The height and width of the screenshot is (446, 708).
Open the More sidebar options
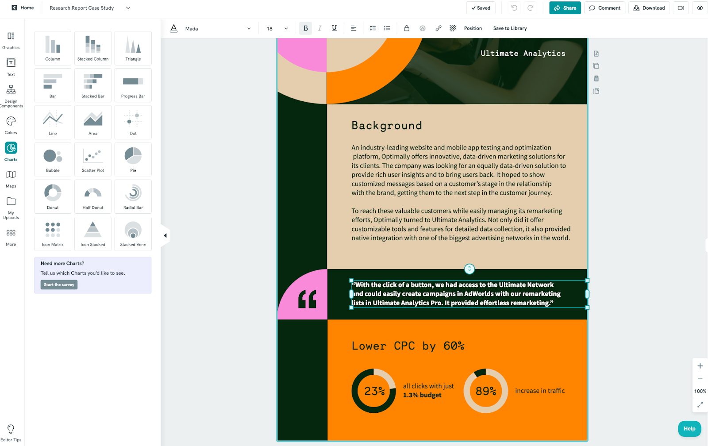pos(11,237)
